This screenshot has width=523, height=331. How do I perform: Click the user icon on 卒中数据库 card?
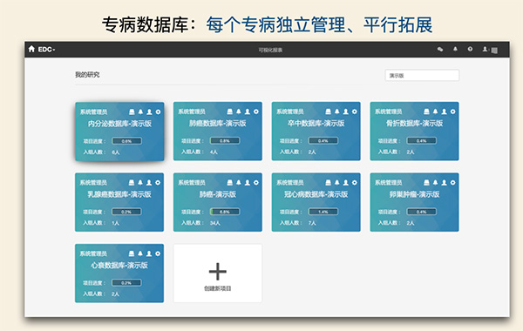pyautogui.click(x=346, y=111)
